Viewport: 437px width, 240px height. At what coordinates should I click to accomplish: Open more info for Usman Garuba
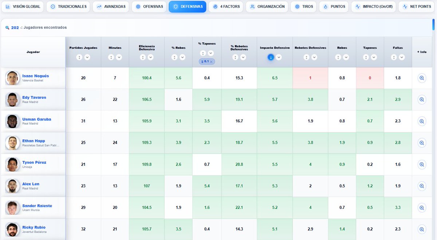(422, 121)
